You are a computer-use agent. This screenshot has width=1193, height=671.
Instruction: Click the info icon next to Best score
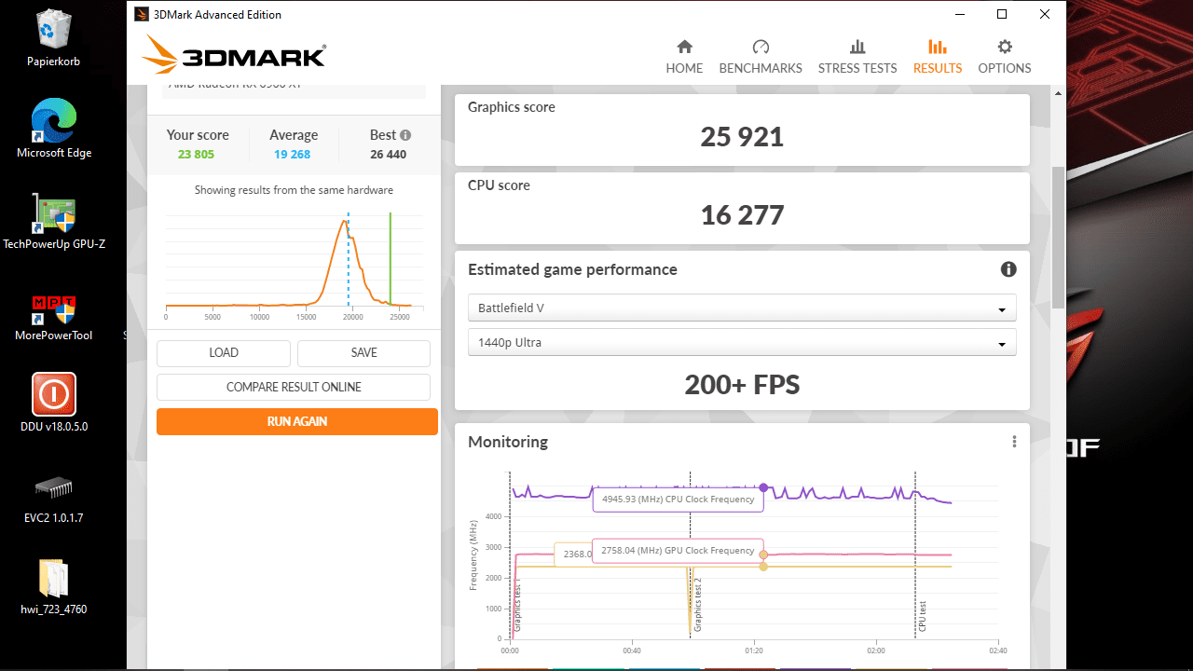coord(405,135)
